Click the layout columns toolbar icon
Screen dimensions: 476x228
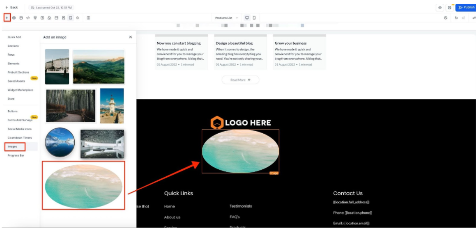pyautogui.click(x=88, y=18)
